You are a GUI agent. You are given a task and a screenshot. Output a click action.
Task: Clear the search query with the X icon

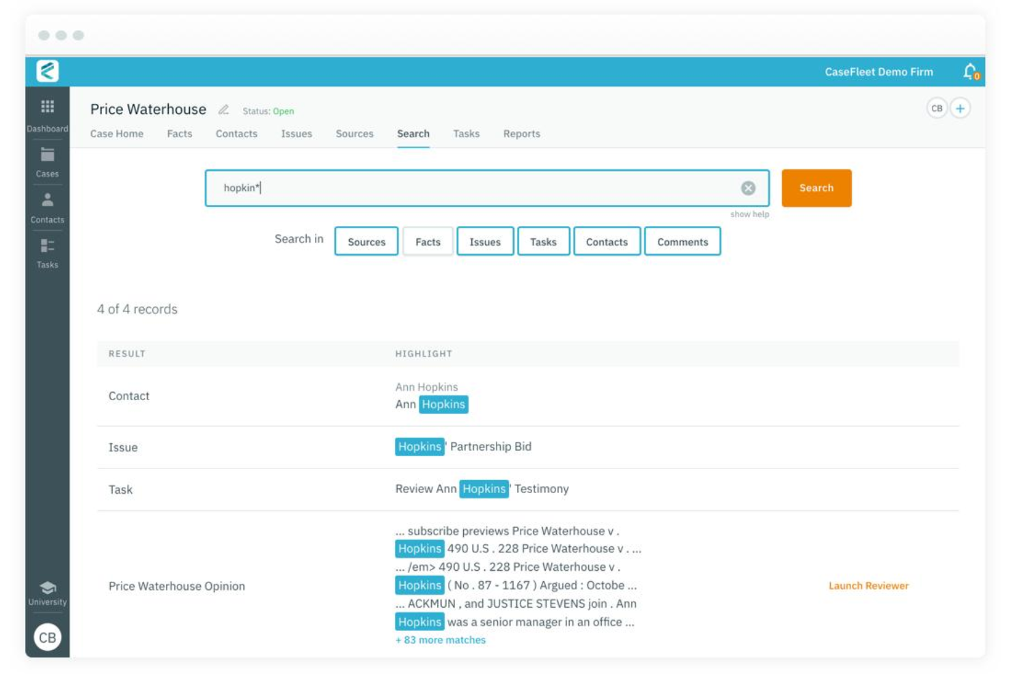pos(747,188)
